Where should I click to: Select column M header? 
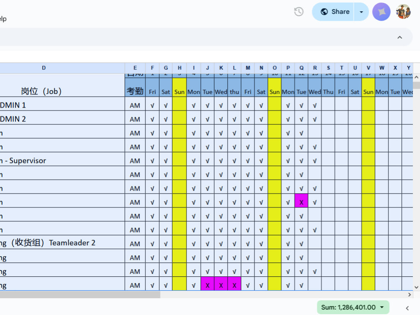248,68
